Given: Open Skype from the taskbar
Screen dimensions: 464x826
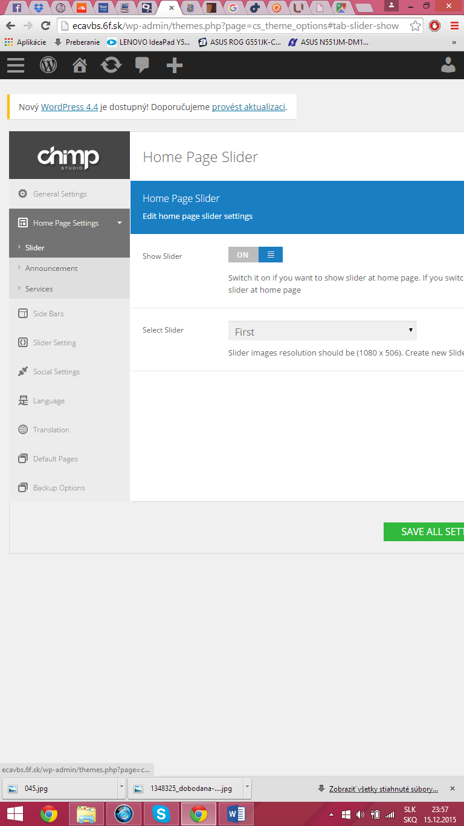Looking at the screenshot, I should pyautogui.click(x=161, y=815).
